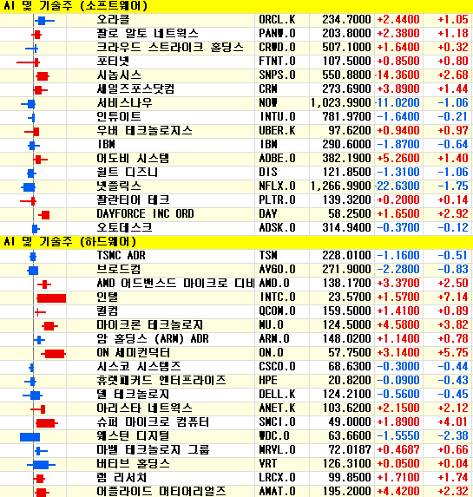Click the Oracle candlestick mini chart
The height and width of the screenshot is (497, 473).
coord(44,21)
